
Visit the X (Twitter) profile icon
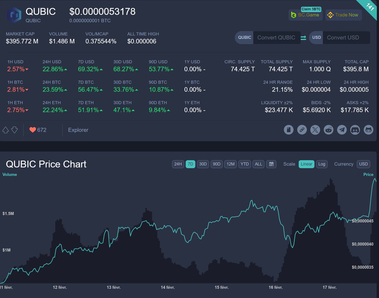point(315,130)
